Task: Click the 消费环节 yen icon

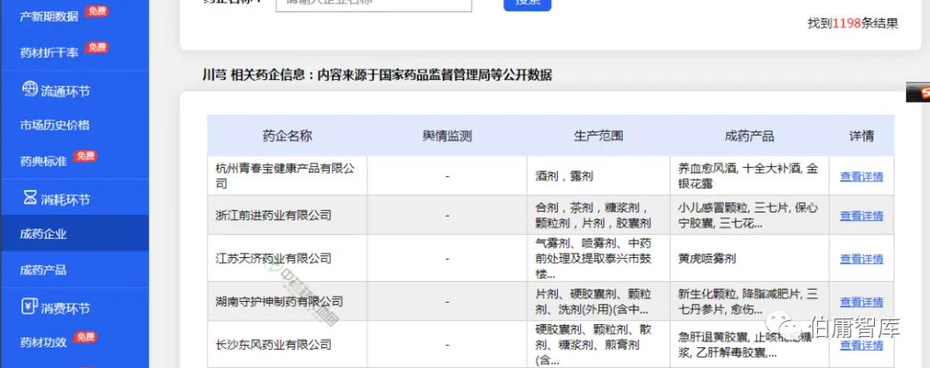Action: tap(29, 306)
